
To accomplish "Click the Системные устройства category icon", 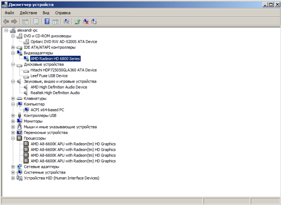I will (20, 172).
